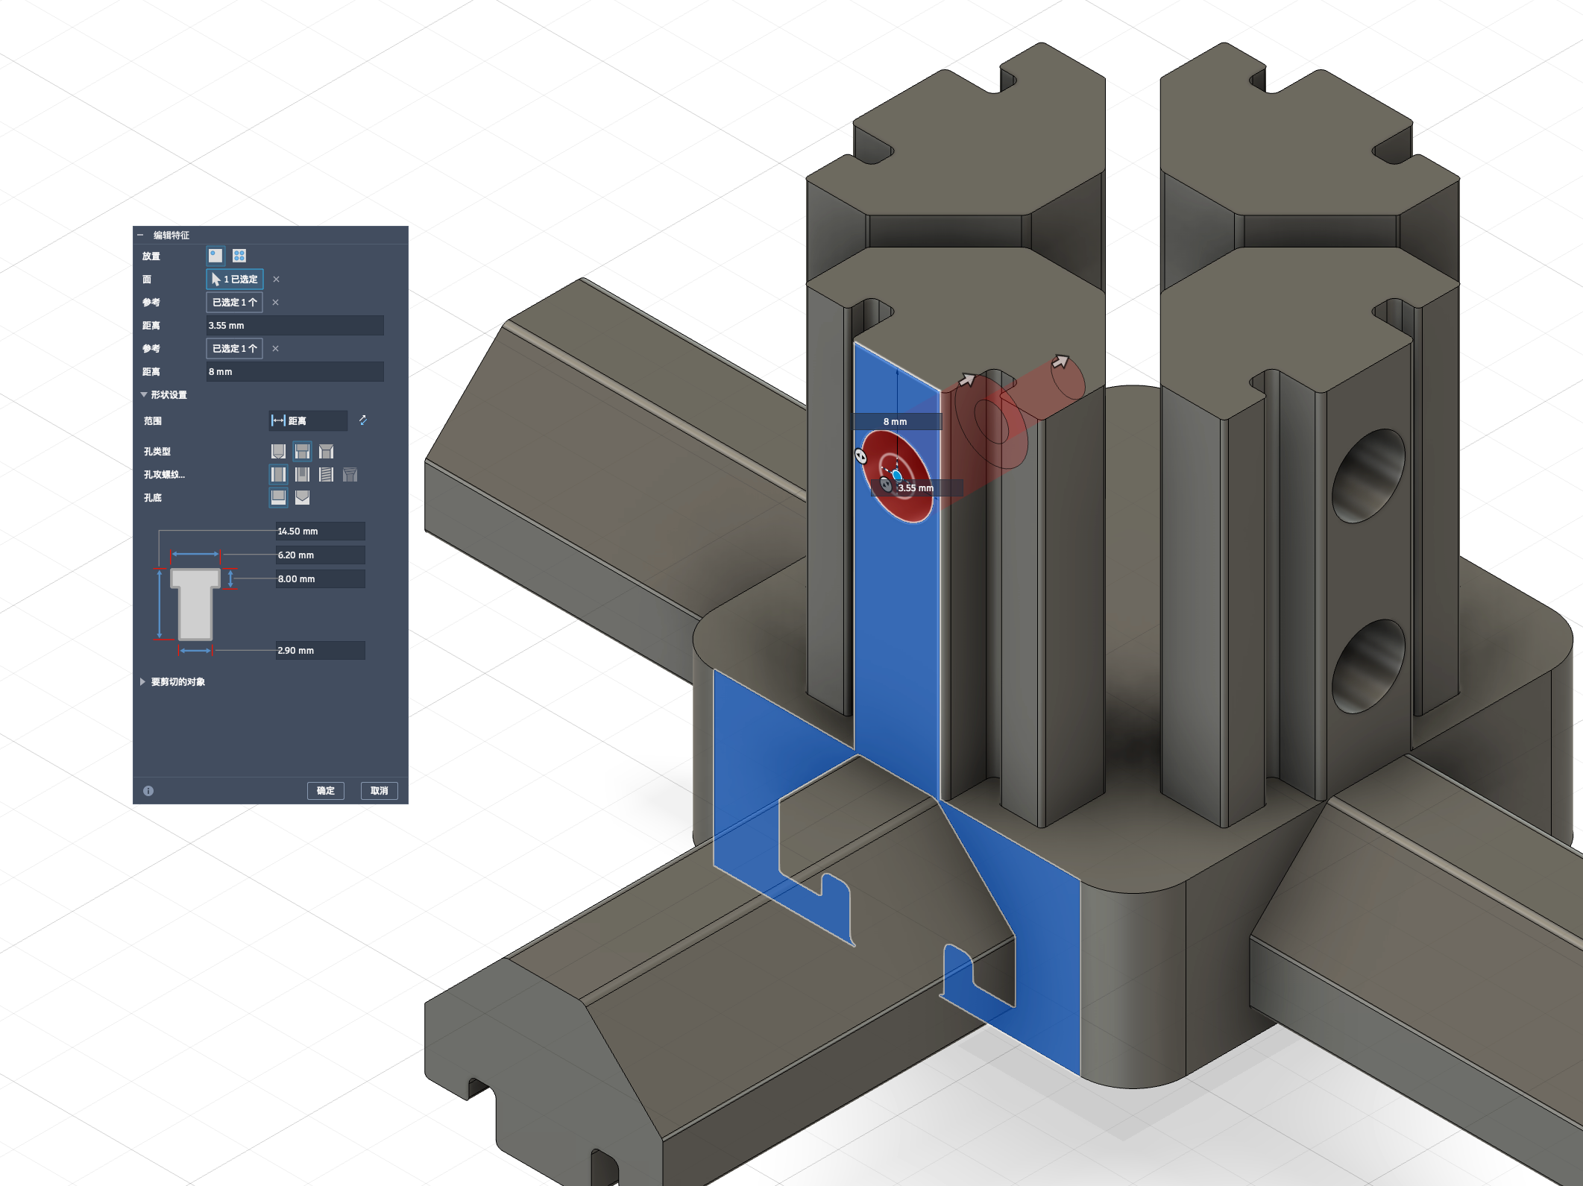Viewport: 1583px width, 1186px height.
Task: Click the counterbore diameter handle on the rim
Action: click(860, 455)
